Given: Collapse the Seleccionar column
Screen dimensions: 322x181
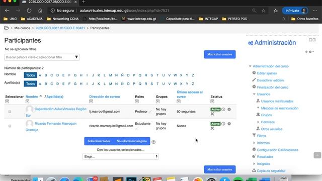Looking at the screenshot, I should point(7,102).
